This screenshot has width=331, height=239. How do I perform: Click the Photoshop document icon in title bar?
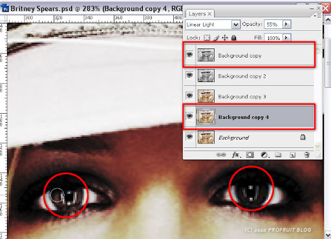point(5,8)
